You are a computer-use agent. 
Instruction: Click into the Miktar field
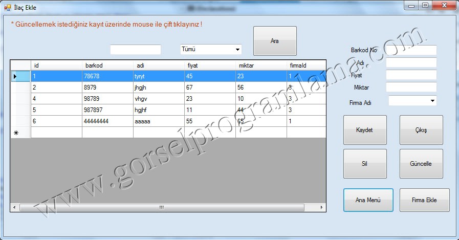(411, 87)
